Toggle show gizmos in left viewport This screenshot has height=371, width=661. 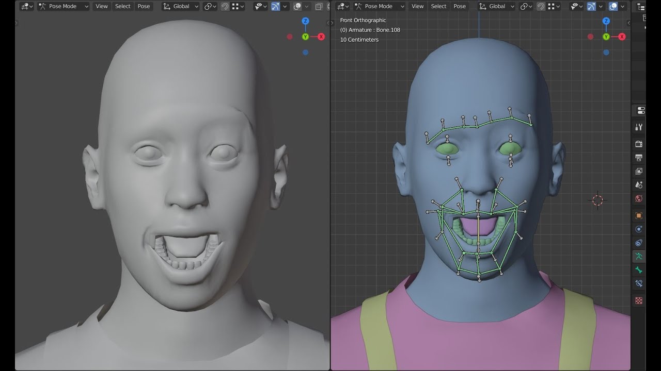(275, 6)
